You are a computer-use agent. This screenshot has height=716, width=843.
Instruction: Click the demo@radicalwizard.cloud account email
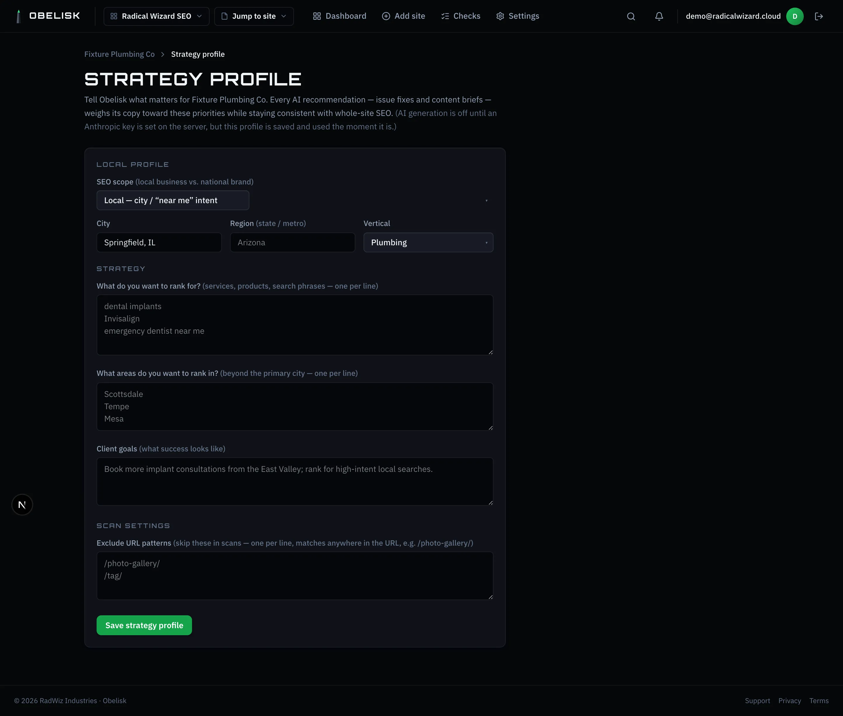pos(733,16)
